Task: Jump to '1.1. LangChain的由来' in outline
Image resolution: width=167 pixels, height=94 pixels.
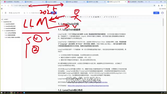Action: tap(9, 24)
